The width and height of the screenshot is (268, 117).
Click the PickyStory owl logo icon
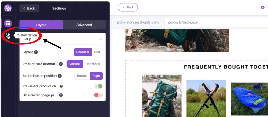[8, 8]
